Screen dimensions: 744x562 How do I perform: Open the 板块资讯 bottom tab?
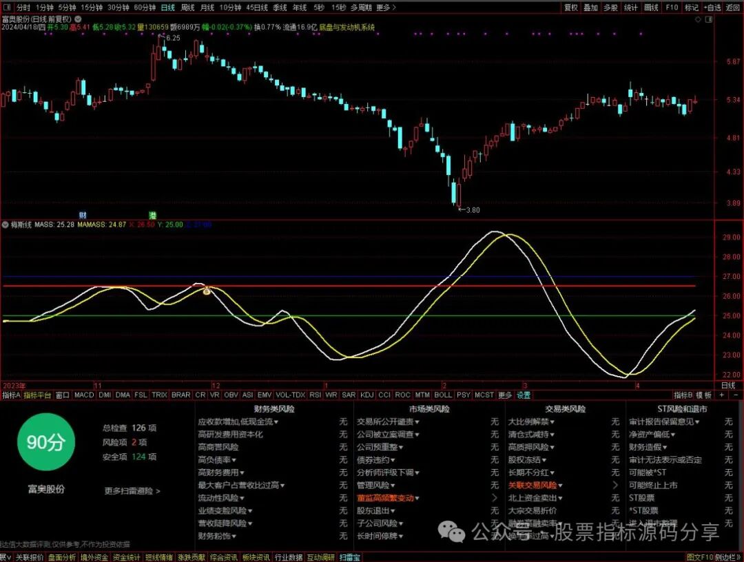click(x=256, y=557)
